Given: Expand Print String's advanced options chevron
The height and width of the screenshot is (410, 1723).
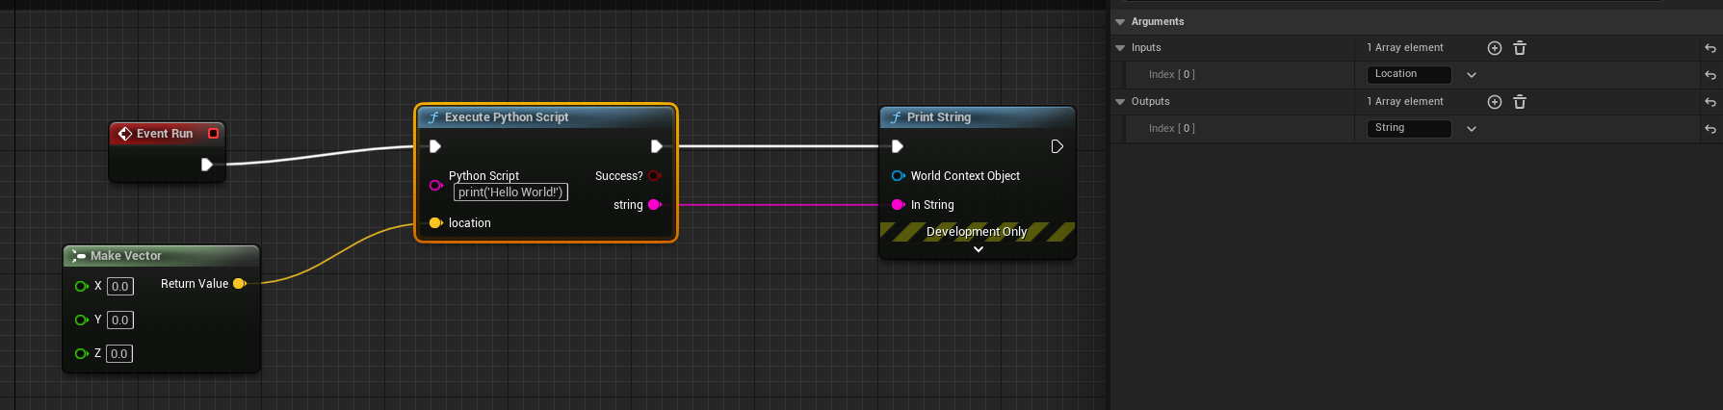Looking at the screenshot, I should tap(979, 249).
